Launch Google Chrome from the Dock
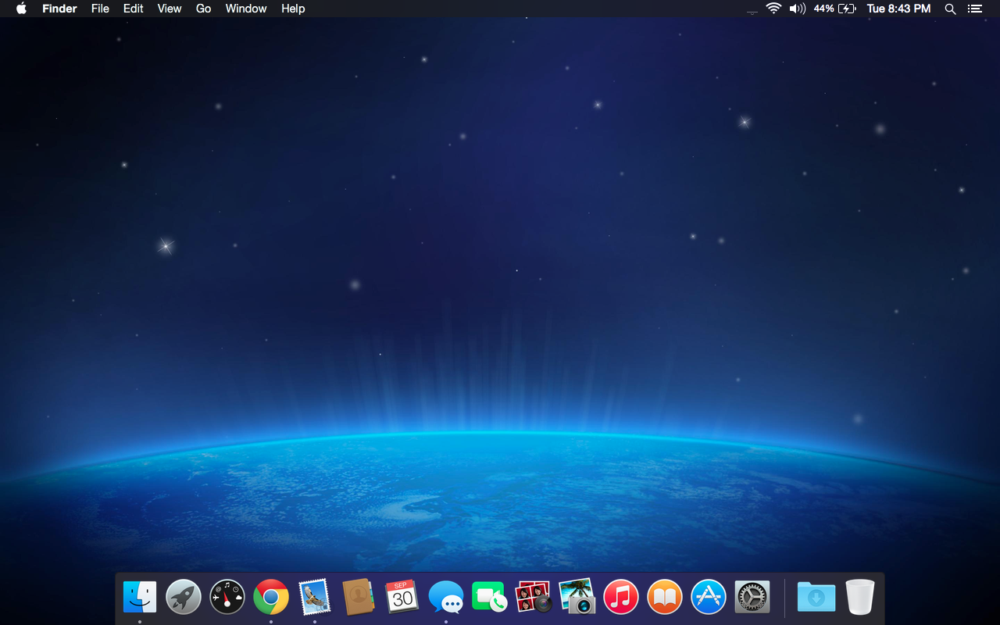 click(271, 598)
